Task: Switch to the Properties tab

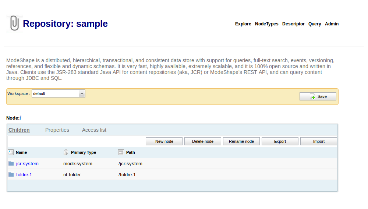Action: pyautogui.click(x=57, y=130)
